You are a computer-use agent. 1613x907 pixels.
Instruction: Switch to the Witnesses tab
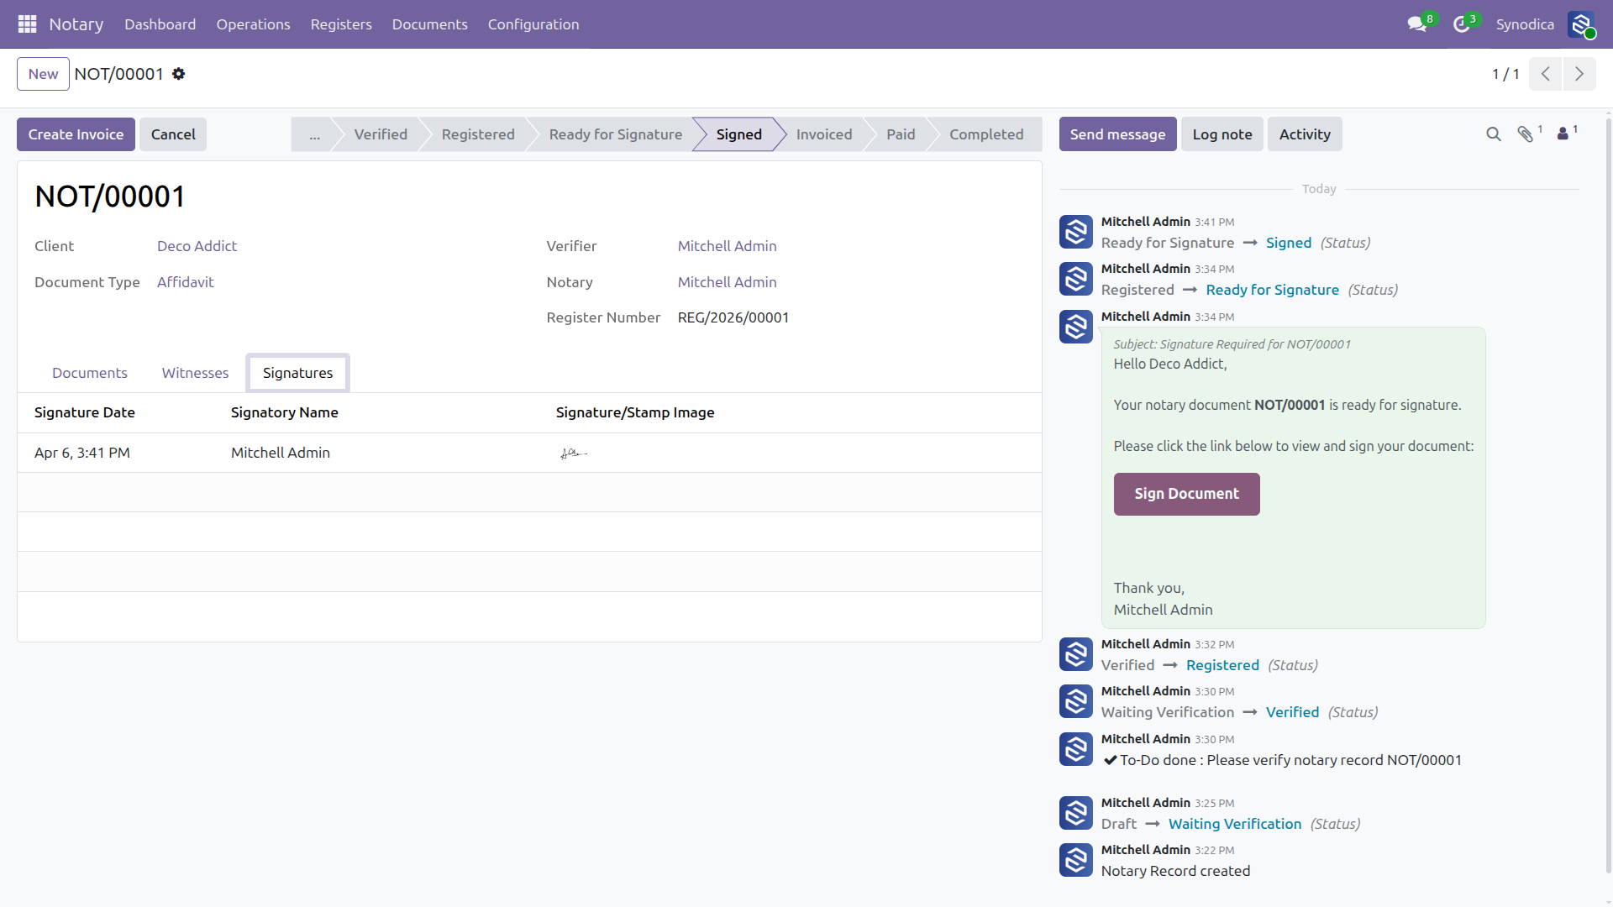[195, 373]
